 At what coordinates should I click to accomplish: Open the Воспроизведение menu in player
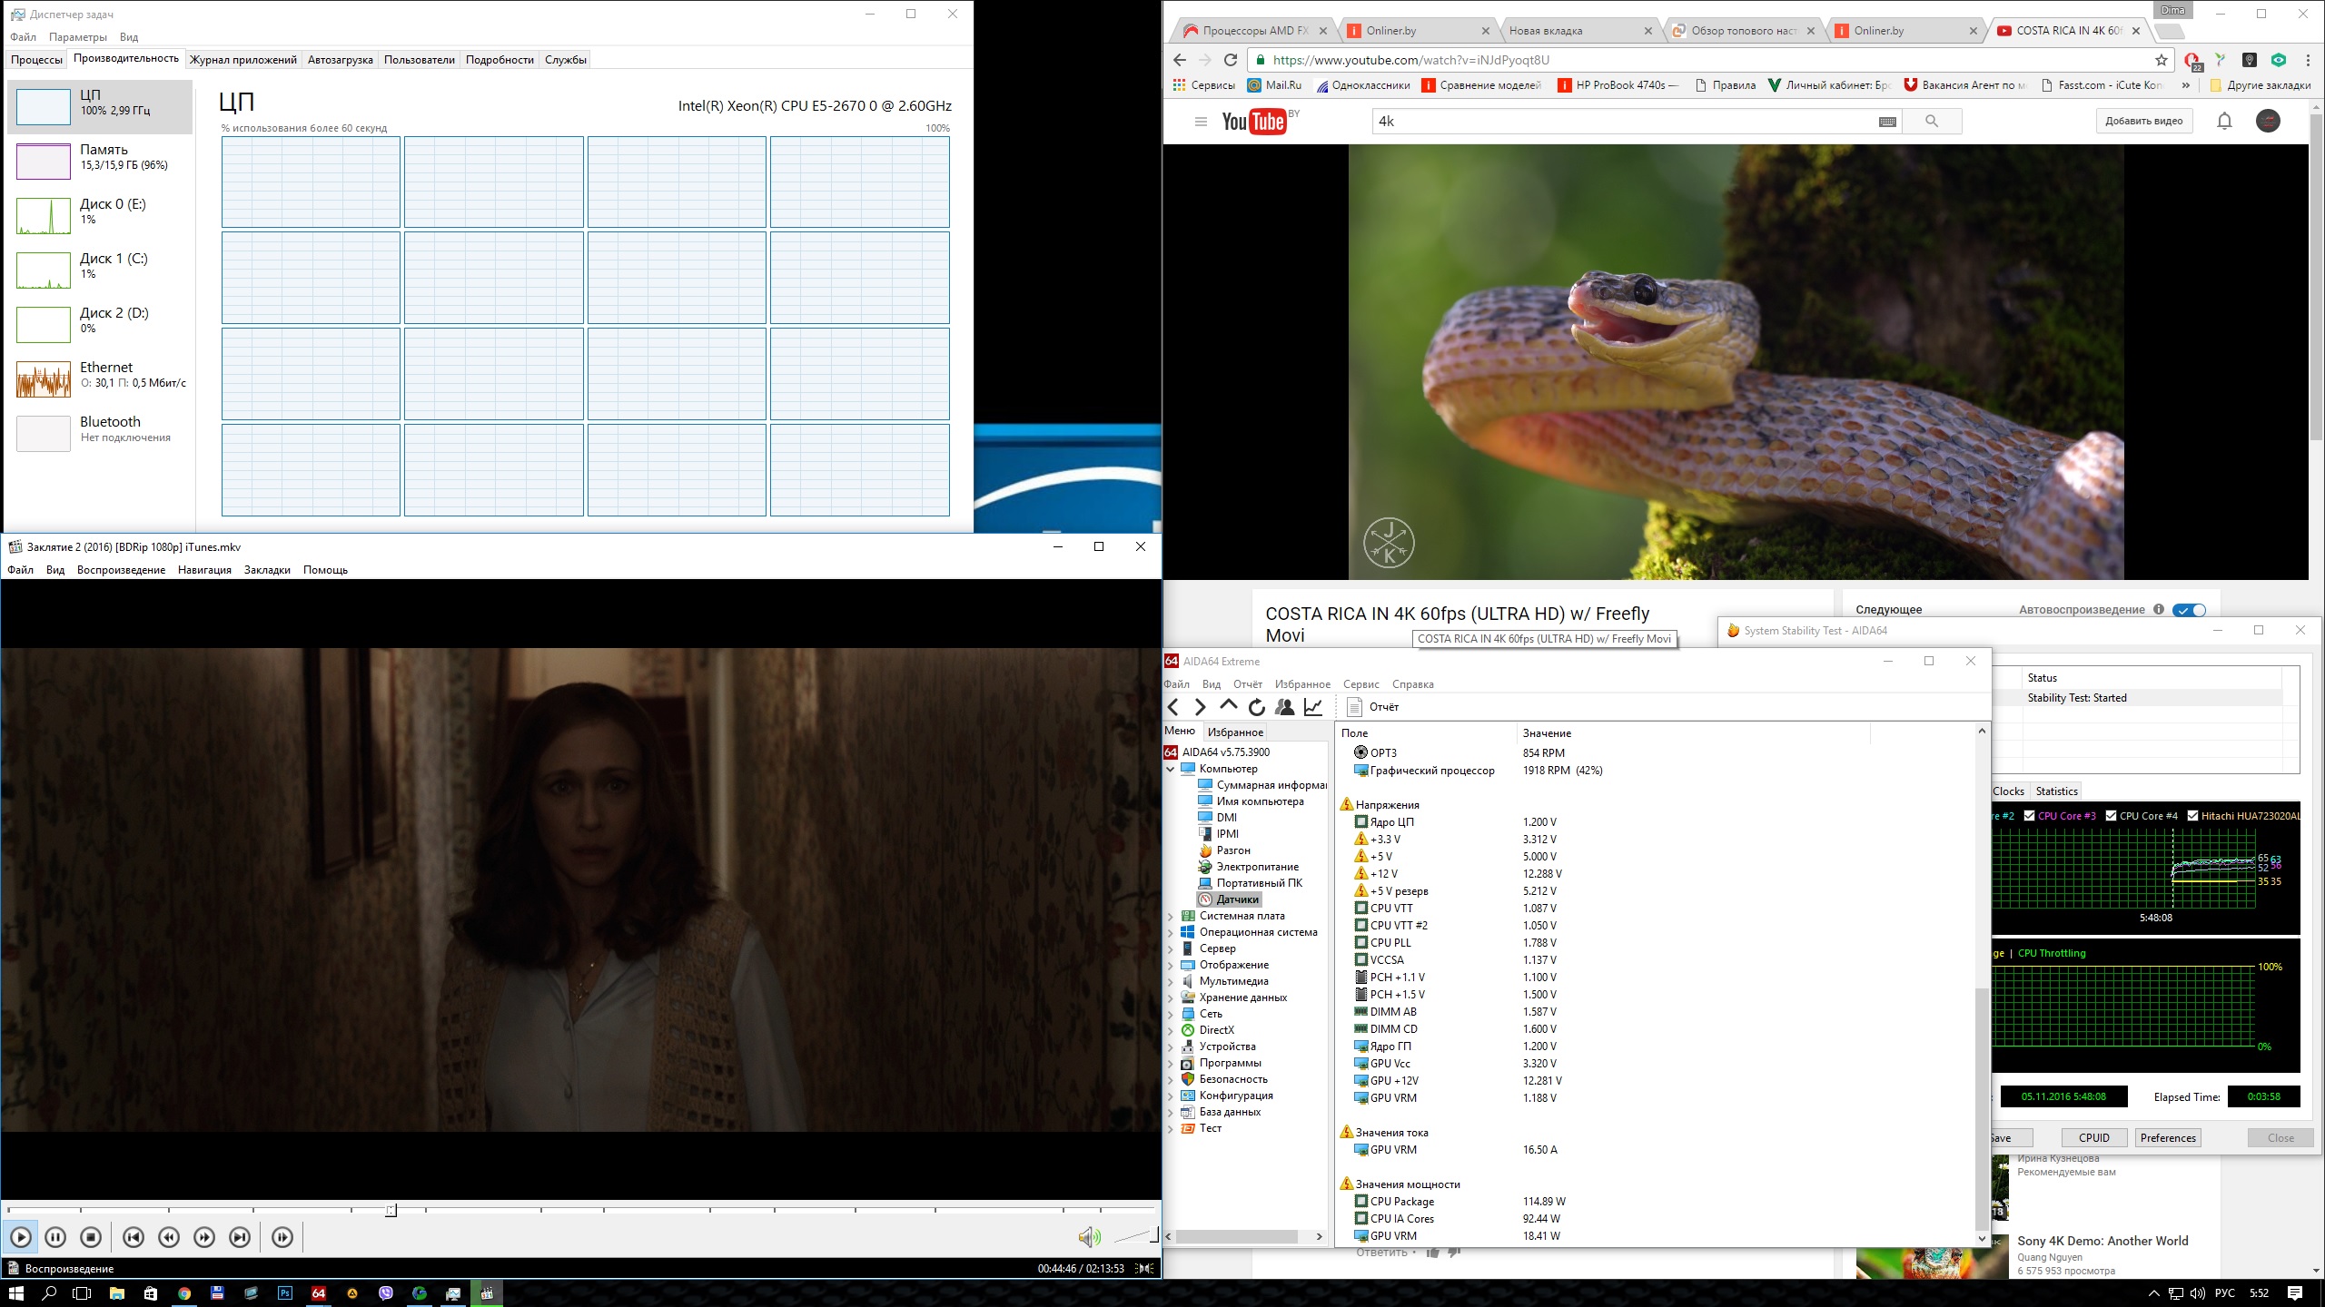121,570
